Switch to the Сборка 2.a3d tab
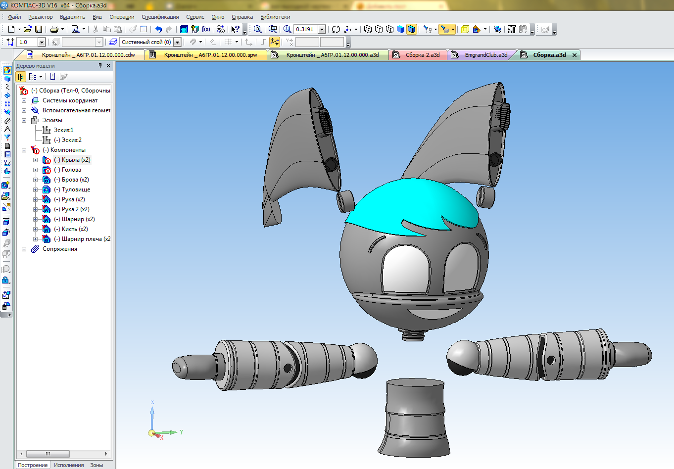Screen dimensions: 674x469 [x=418, y=55]
